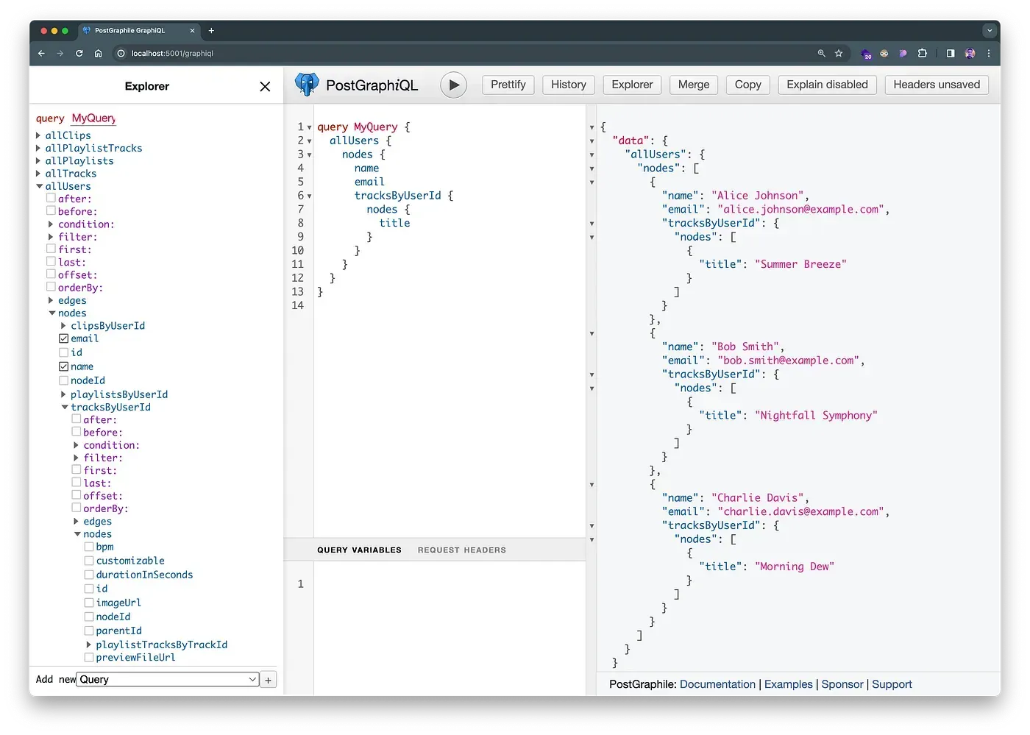This screenshot has height=735, width=1030.
Task: Click the site info icon in address bar
Action: tap(121, 54)
